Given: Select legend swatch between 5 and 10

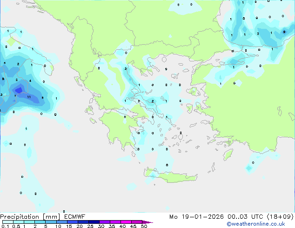Looking at the screenshot, I should pos(51,222).
